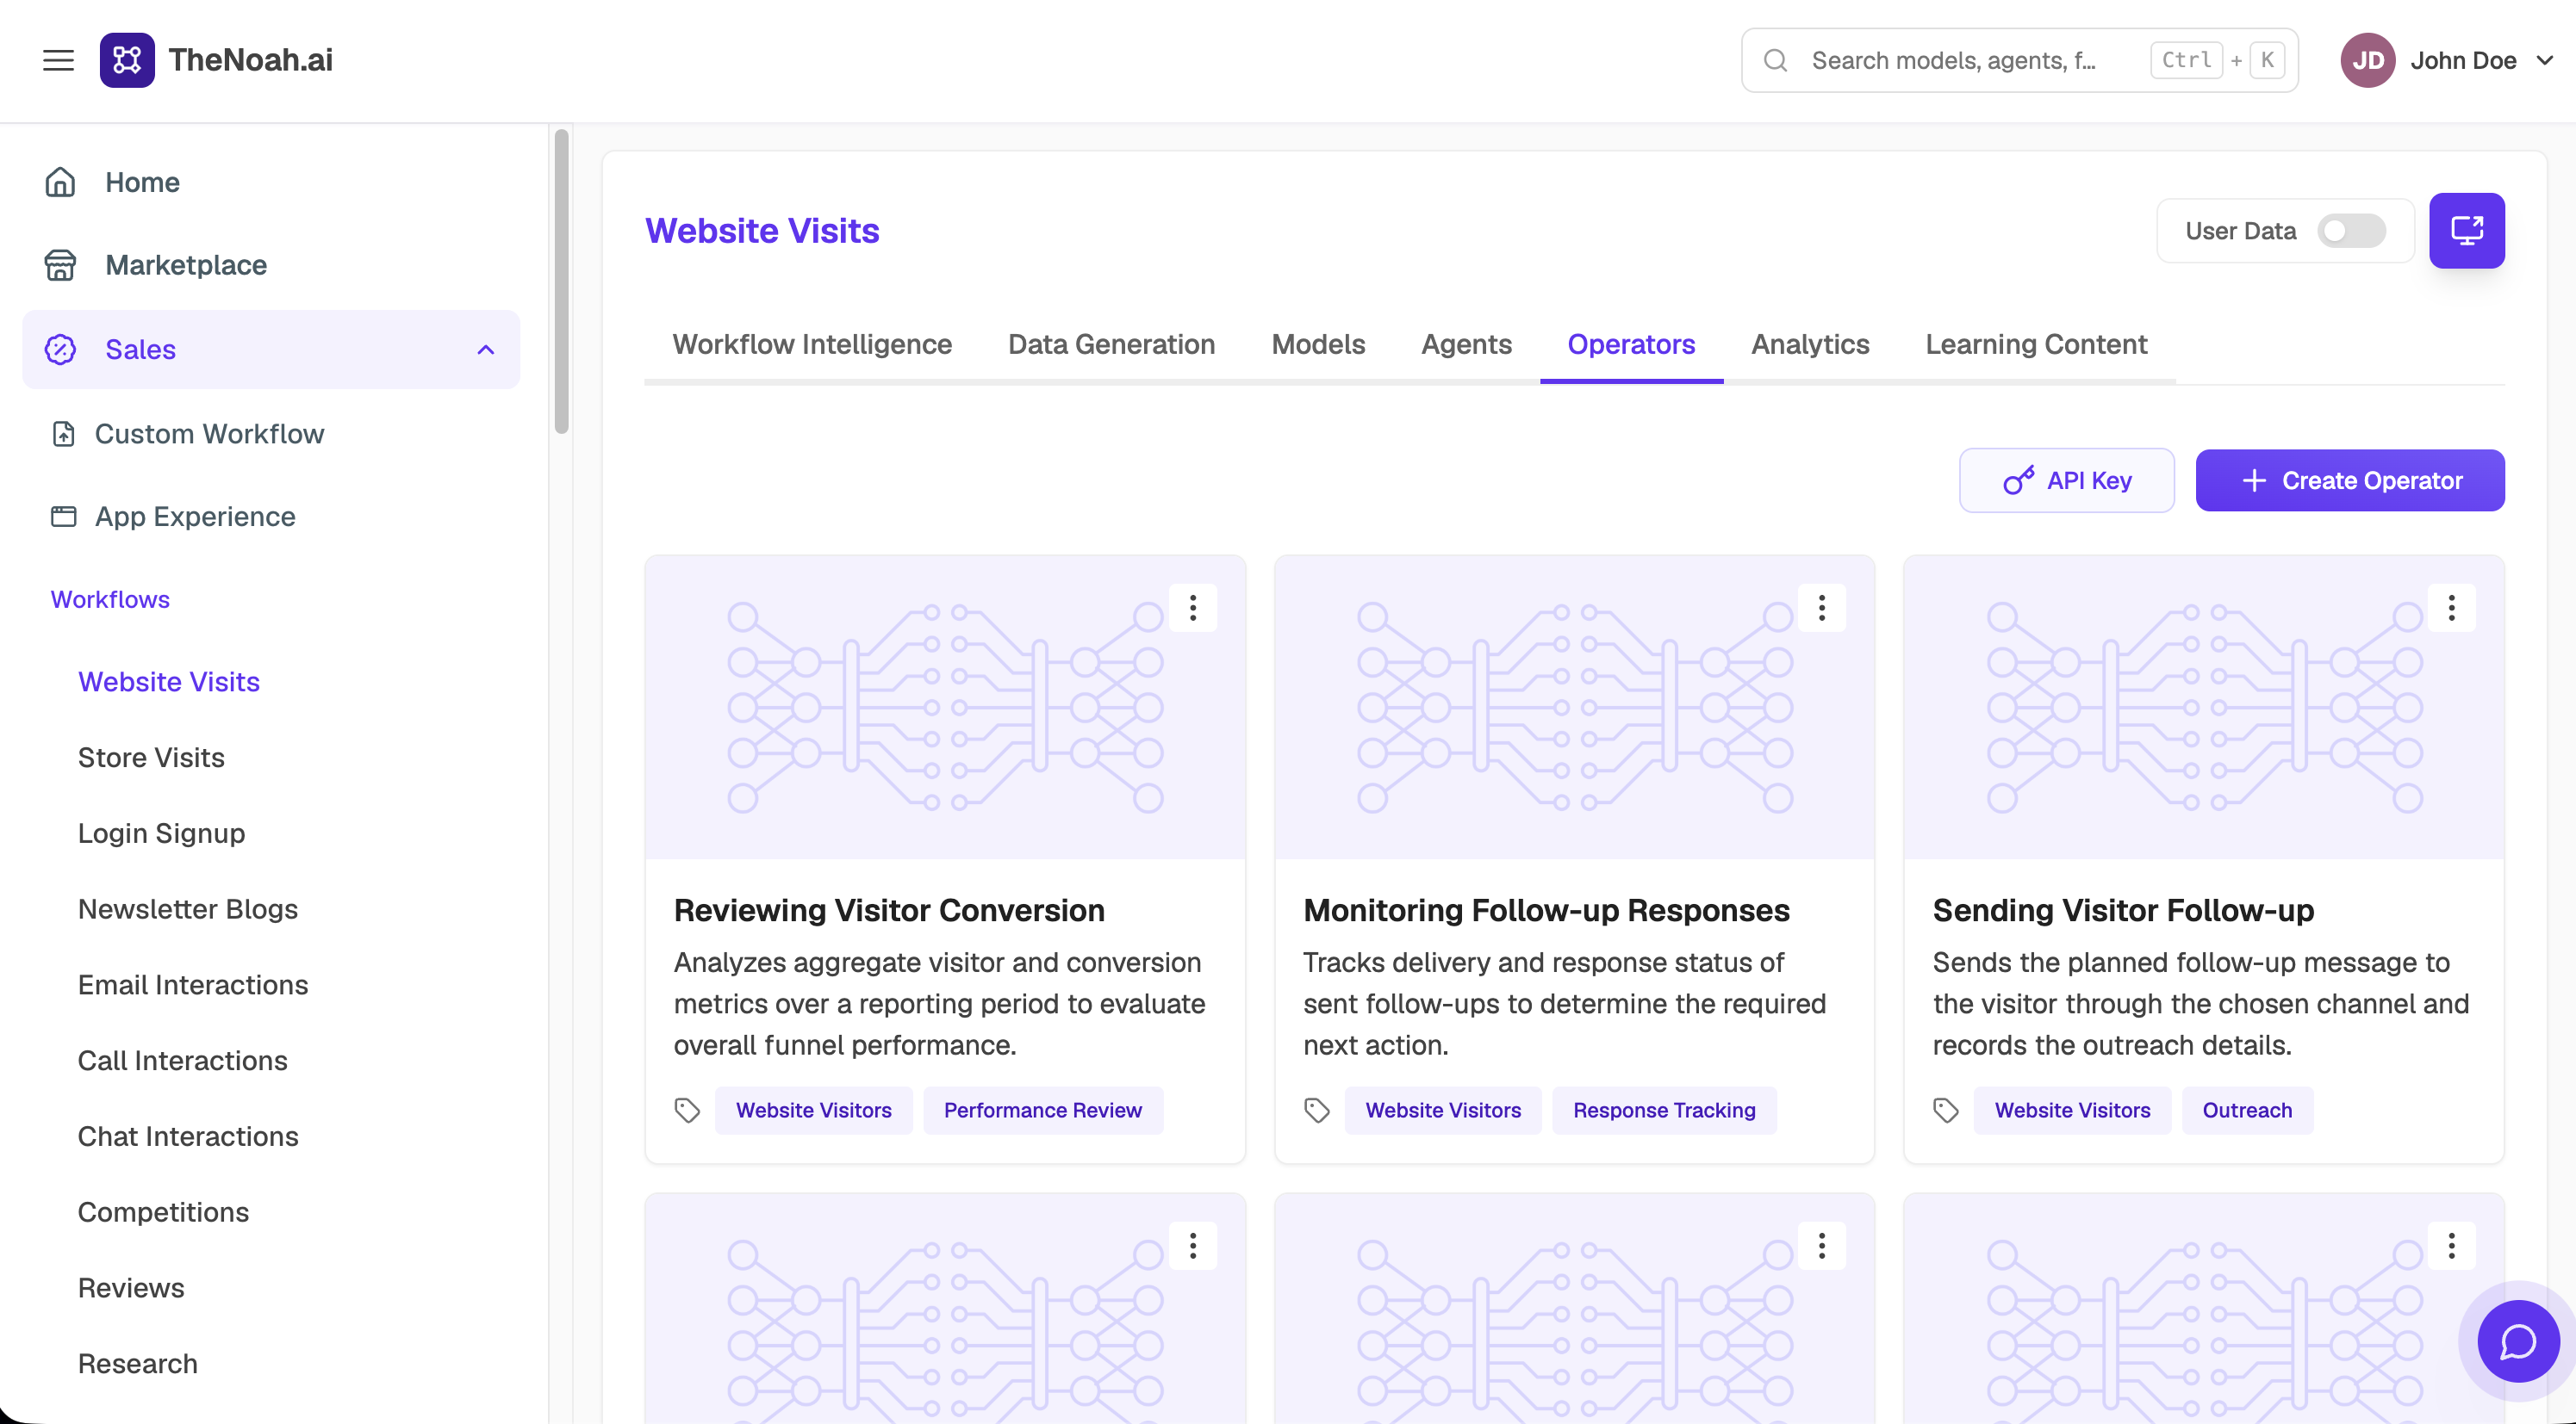
Task: Switch to the Workflow Intelligence tab
Action: [812, 344]
